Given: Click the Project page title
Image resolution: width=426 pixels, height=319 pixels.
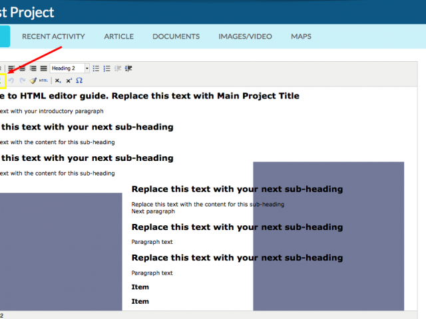Looking at the screenshot, I should click(x=27, y=13).
